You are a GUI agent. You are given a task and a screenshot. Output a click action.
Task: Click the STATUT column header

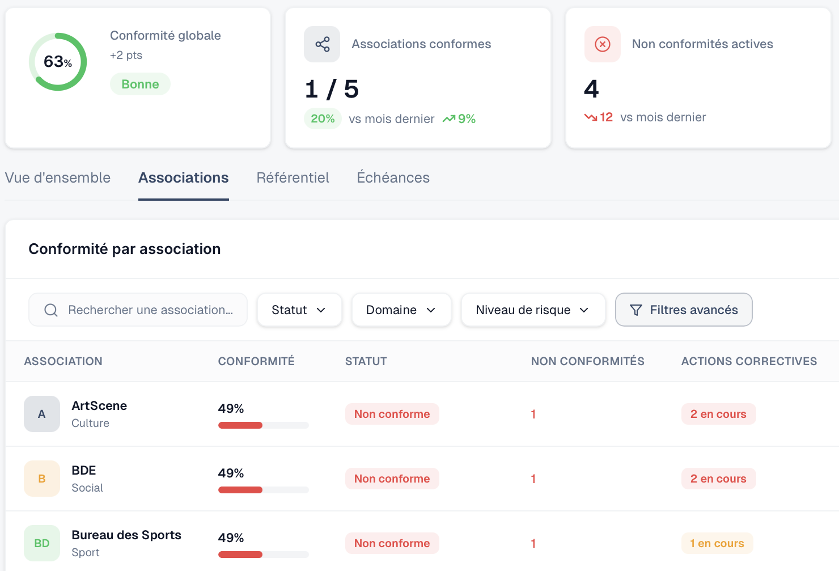[x=366, y=361]
